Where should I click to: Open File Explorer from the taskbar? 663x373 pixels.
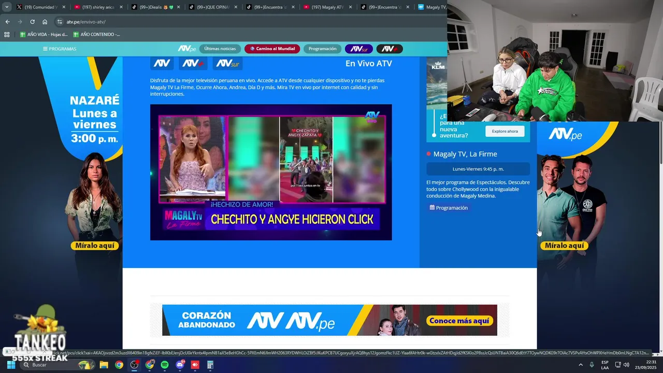point(104,365)
